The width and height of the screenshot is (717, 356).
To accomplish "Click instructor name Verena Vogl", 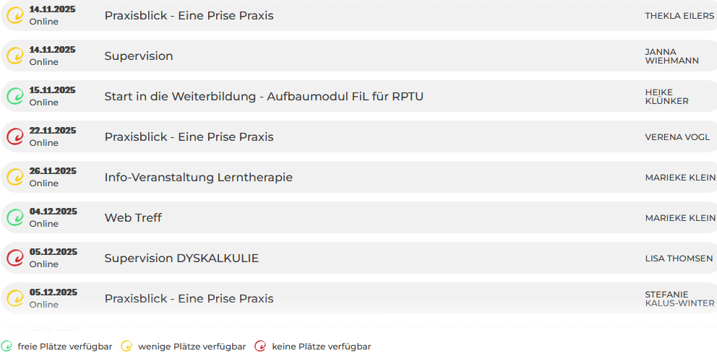I will point(677,136).
